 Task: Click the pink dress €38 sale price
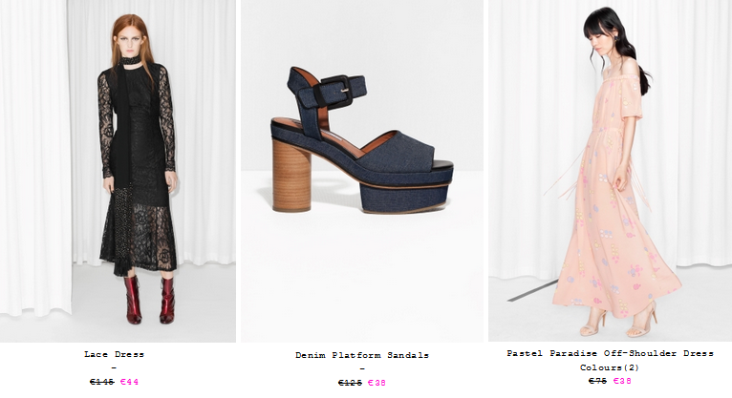click(622, 381)
